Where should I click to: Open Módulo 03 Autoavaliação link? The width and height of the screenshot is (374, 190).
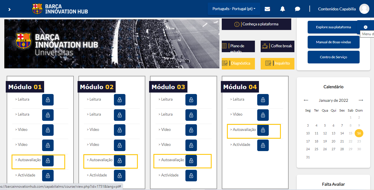[172, 160]
